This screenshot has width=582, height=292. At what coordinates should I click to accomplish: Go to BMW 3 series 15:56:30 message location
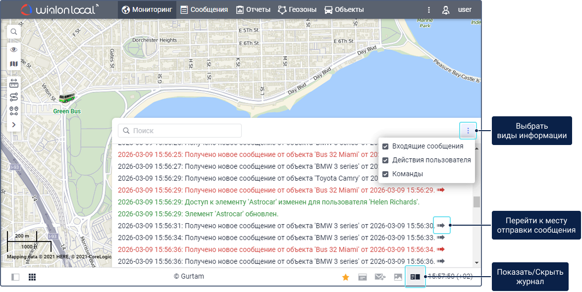click(441, 225)
